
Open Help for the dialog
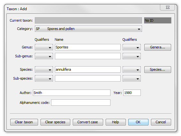click(116, 122)
